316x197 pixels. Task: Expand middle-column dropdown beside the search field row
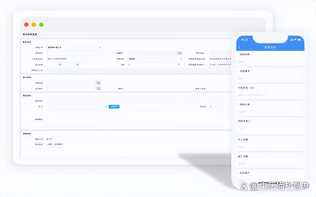155,59
